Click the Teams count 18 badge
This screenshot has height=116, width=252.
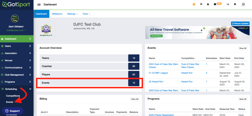tap(134, 58)
